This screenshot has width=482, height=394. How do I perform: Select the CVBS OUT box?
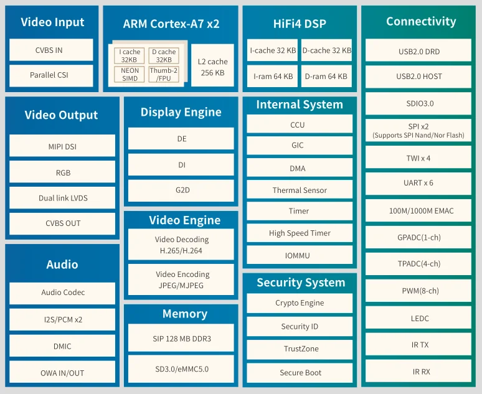point(62,223)
